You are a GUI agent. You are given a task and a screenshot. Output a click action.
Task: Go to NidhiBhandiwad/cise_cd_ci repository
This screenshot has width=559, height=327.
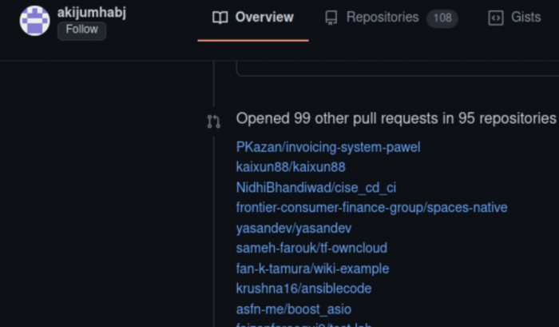coord(316,188)
